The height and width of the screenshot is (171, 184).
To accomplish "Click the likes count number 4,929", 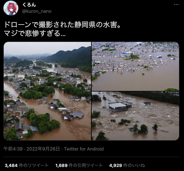I will [116, 165].
